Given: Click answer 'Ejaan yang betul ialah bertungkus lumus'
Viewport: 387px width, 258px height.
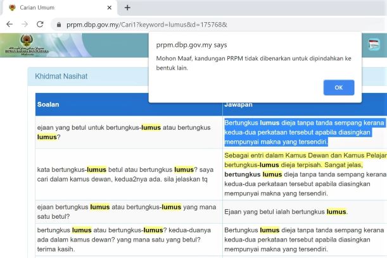Looking at the screenshot, I should [286, 212].
